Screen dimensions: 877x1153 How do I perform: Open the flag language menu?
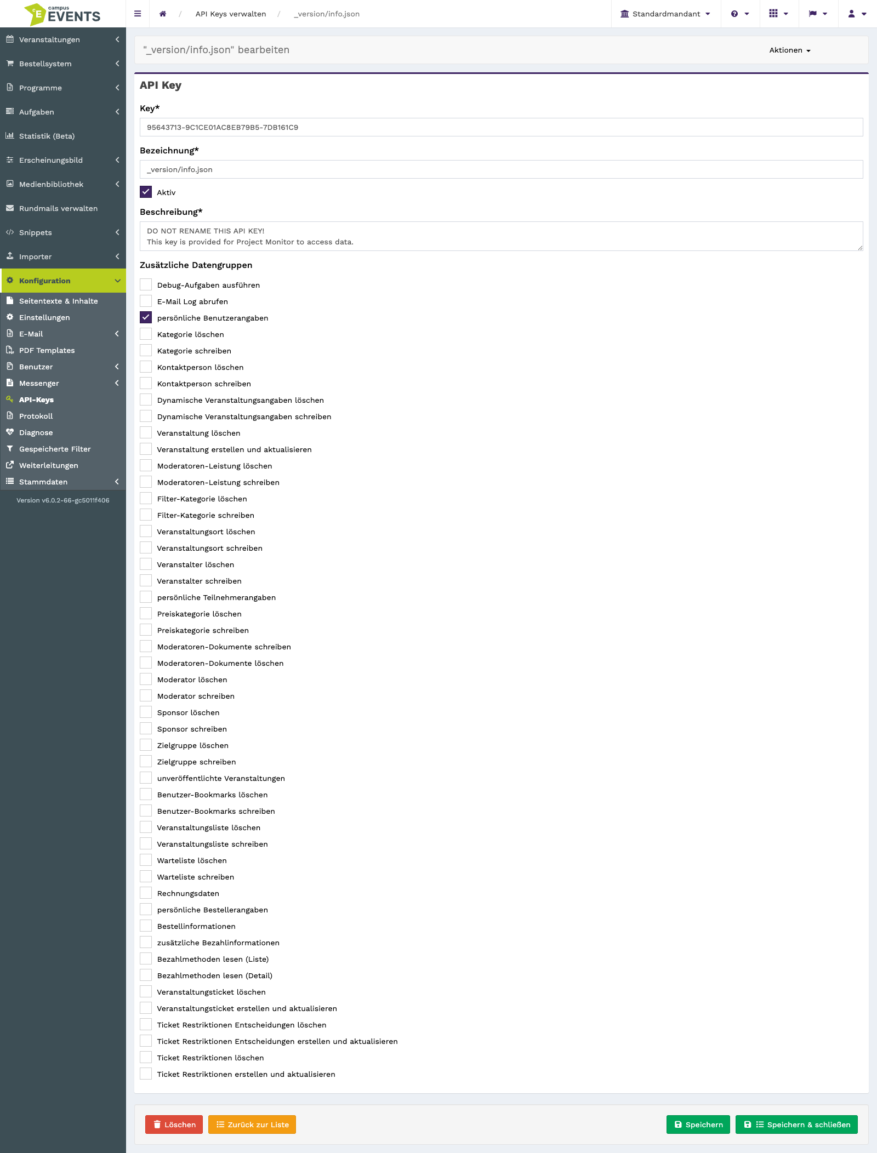[x=818, y=14]
